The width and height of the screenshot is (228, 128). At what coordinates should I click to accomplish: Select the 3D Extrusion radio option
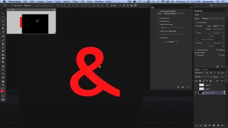pos(159,21)
